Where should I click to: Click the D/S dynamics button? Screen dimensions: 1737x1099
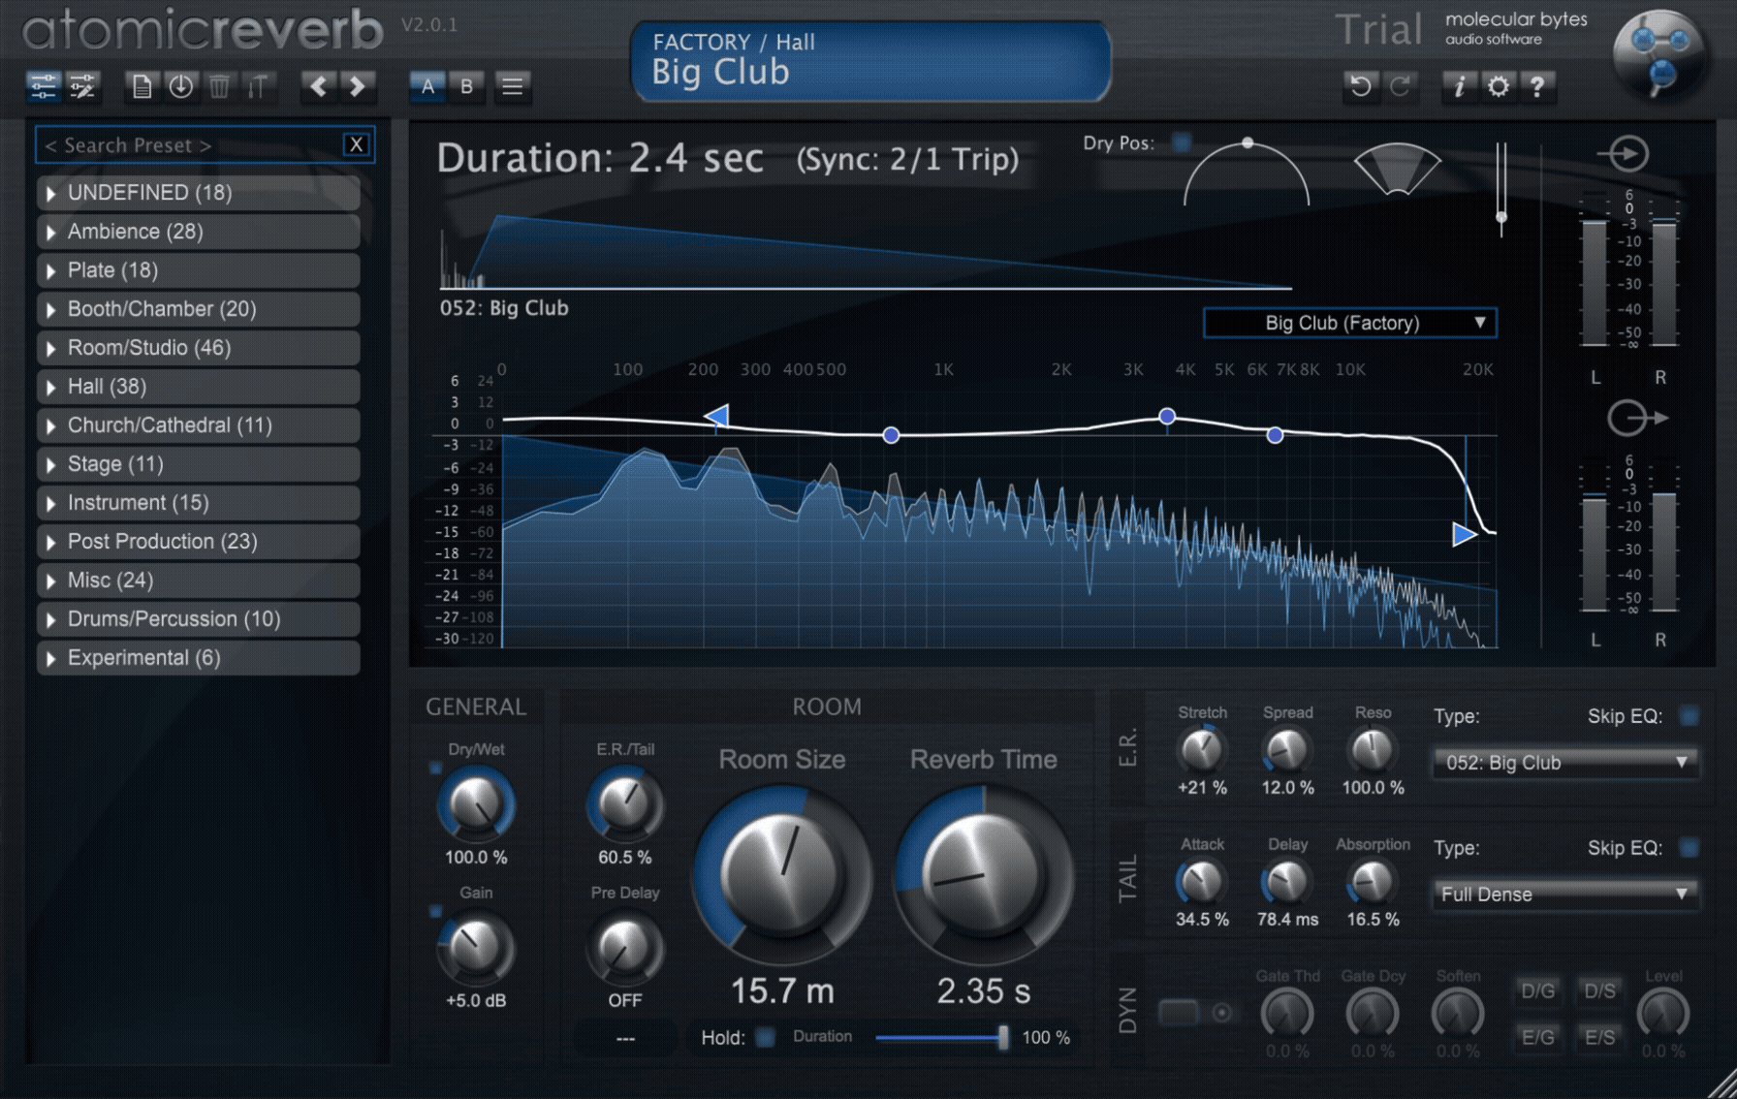(1600, 991)
